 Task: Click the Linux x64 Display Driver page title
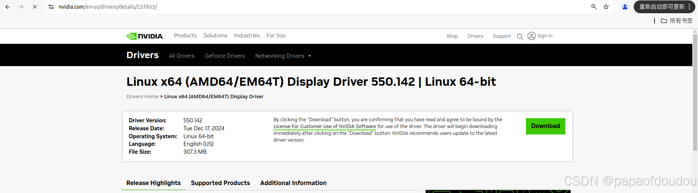pyautogui.click(x=311, y=82)
